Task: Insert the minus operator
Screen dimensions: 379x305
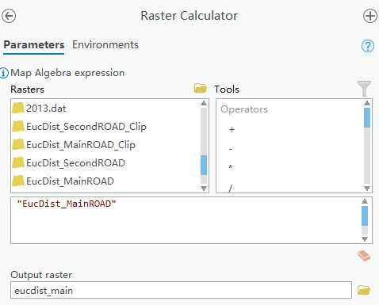Action: pyautogui.click(x=231, y=149)
